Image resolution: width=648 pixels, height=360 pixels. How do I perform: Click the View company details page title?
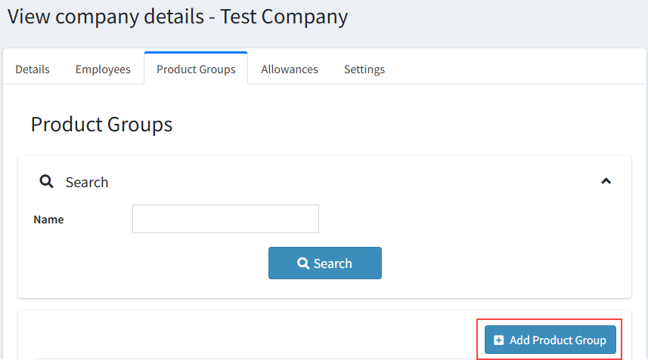click(x=106, y=17)
